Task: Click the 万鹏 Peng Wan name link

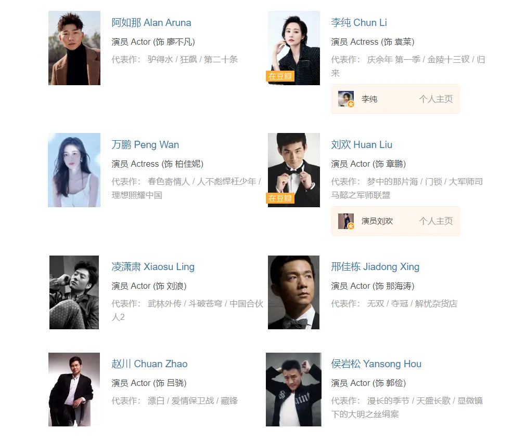Action: (145, 145)
